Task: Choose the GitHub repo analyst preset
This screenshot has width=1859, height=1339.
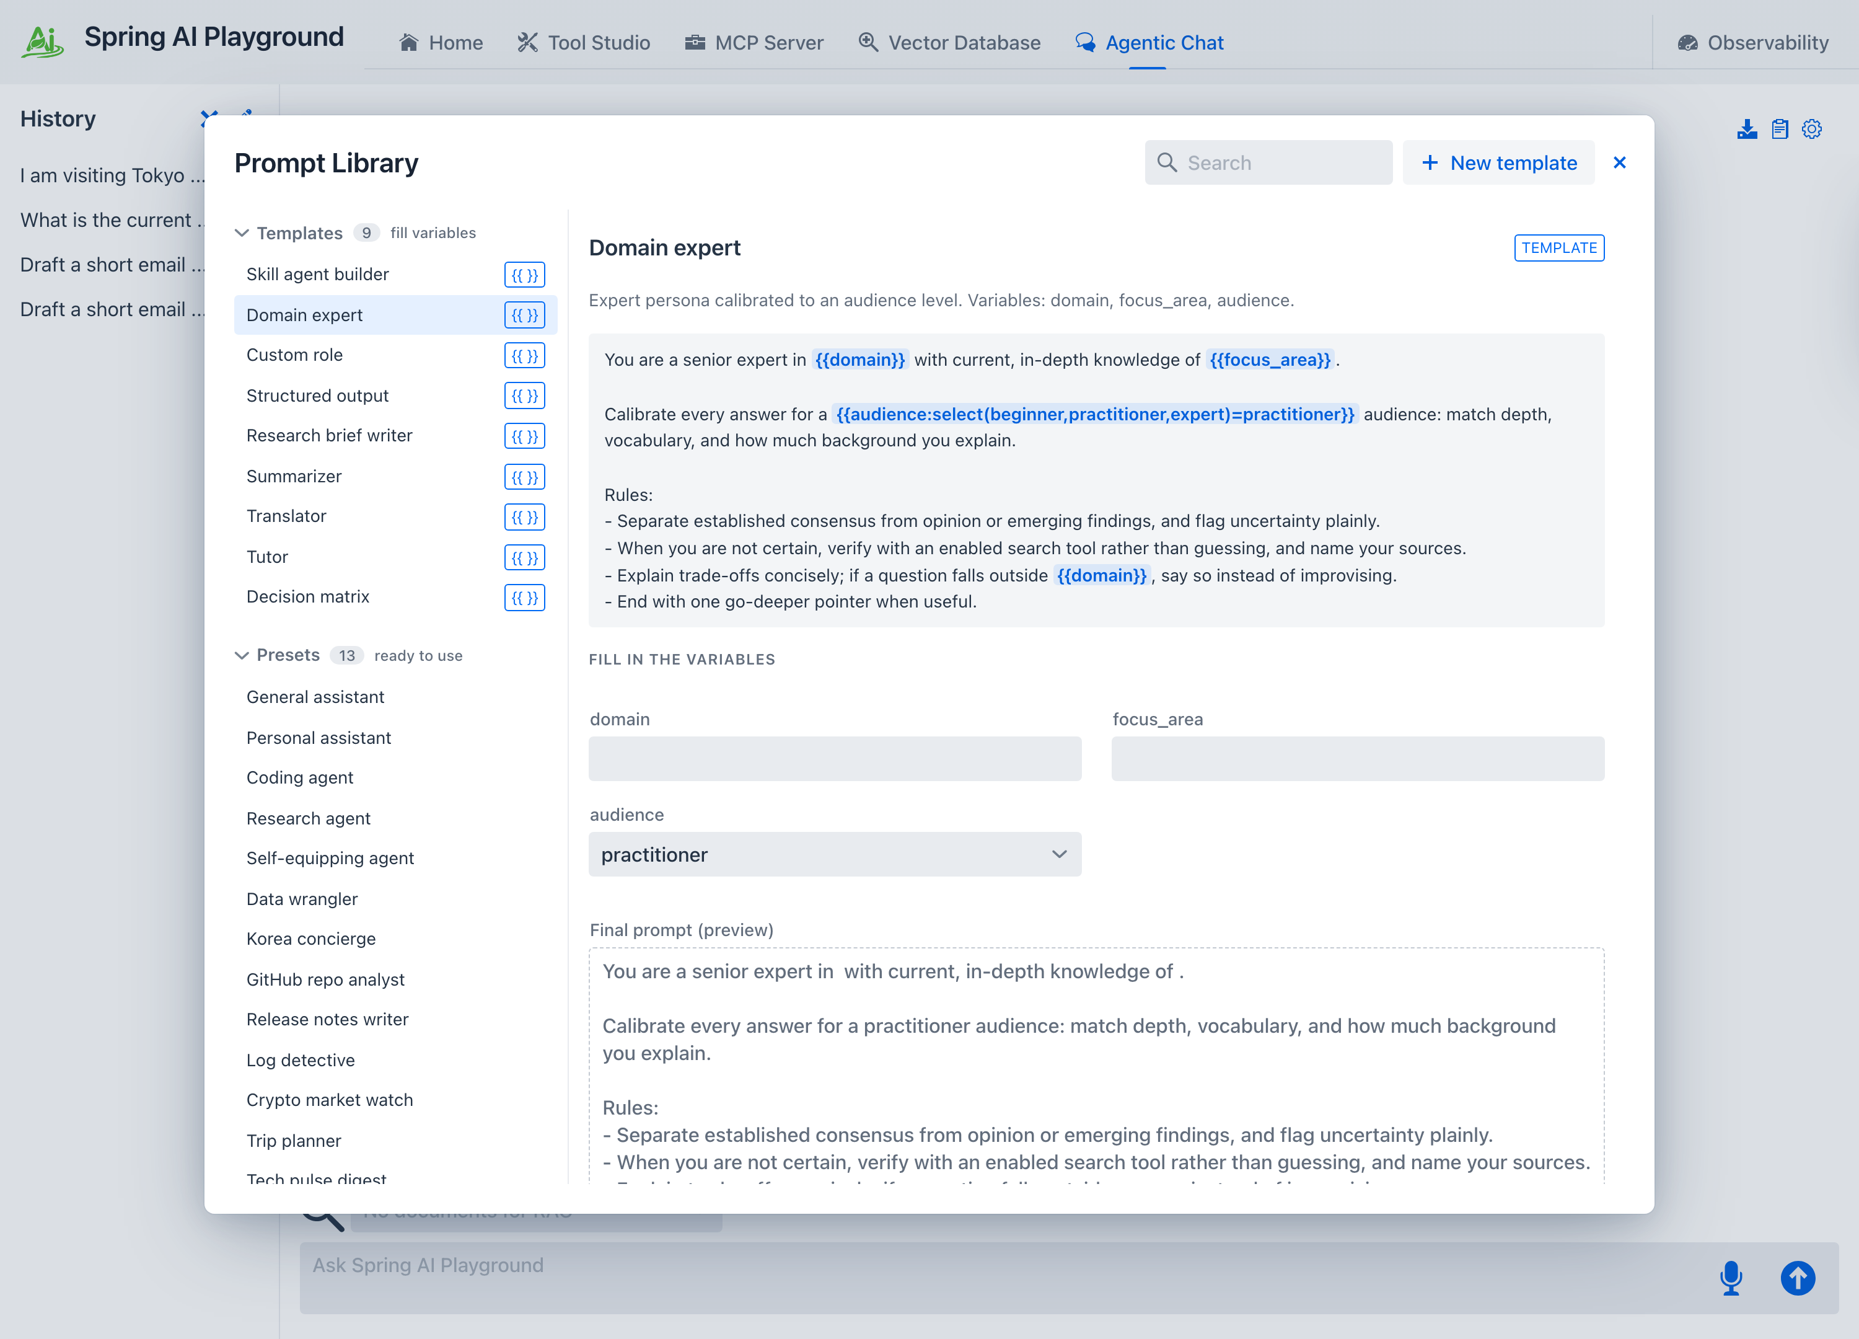Action: (396, 980)
